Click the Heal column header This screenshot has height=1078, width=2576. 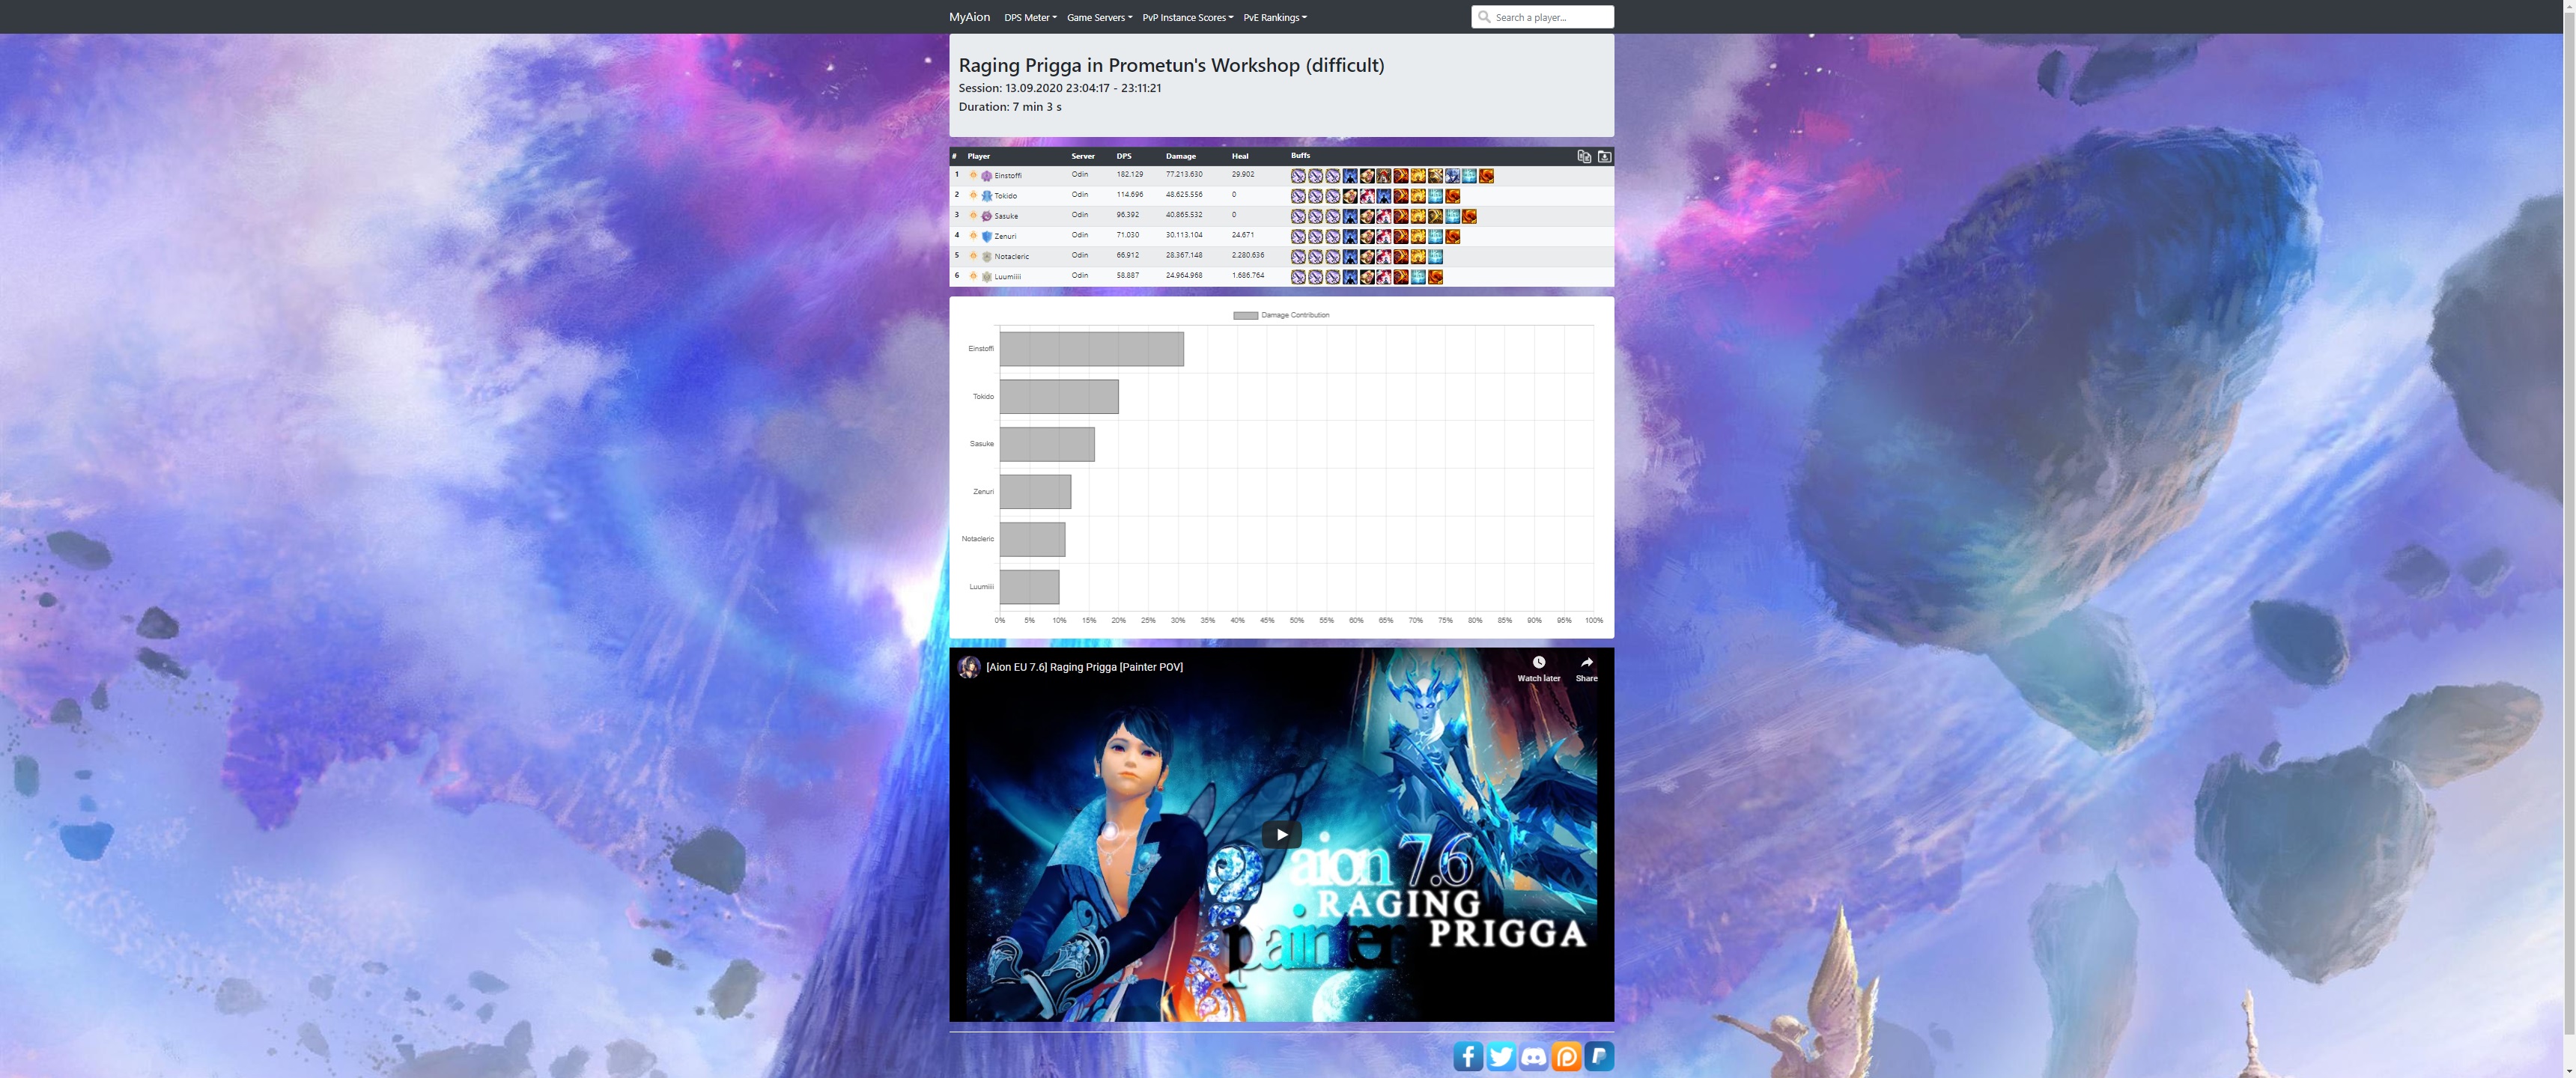1240,156
